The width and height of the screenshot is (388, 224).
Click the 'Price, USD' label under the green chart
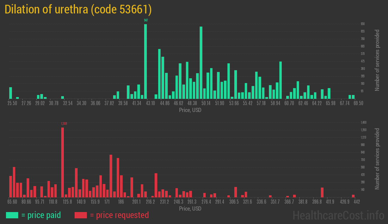tap(190, 110)
